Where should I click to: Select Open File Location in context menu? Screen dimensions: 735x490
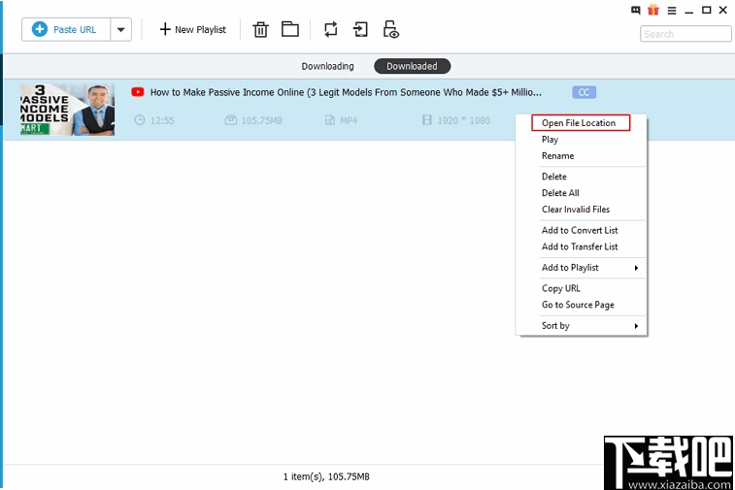point(580,123)
